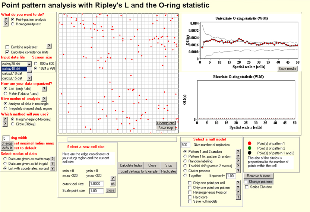Click the number of replicates input field
This screenshot has height=212, width=310.
pos(185,145)
